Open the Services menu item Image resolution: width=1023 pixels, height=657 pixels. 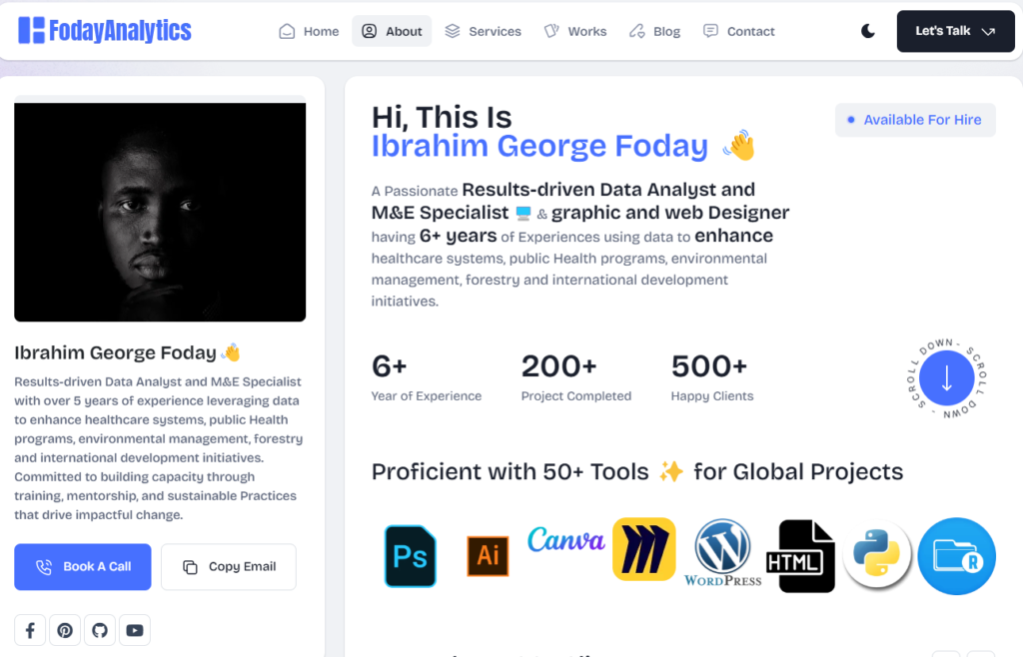click(x=484, y=31)
